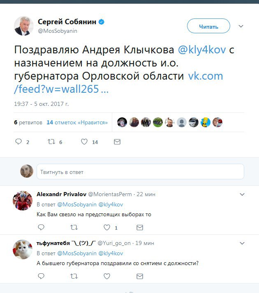Send main tweet via direct message envelope
Viewport: 259px width, 293px height.
pos(117,142)
